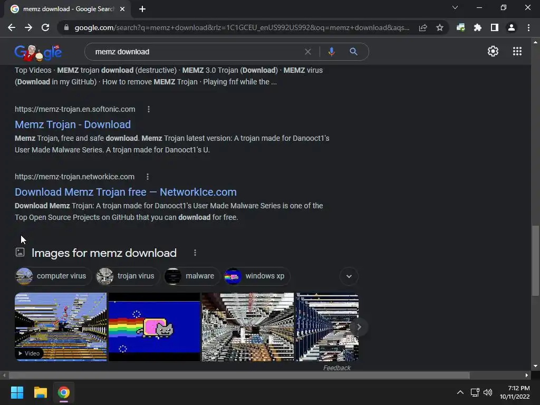The image size is (540, 405).
Task: Click the address bar URL
Action: coord(242,27)
